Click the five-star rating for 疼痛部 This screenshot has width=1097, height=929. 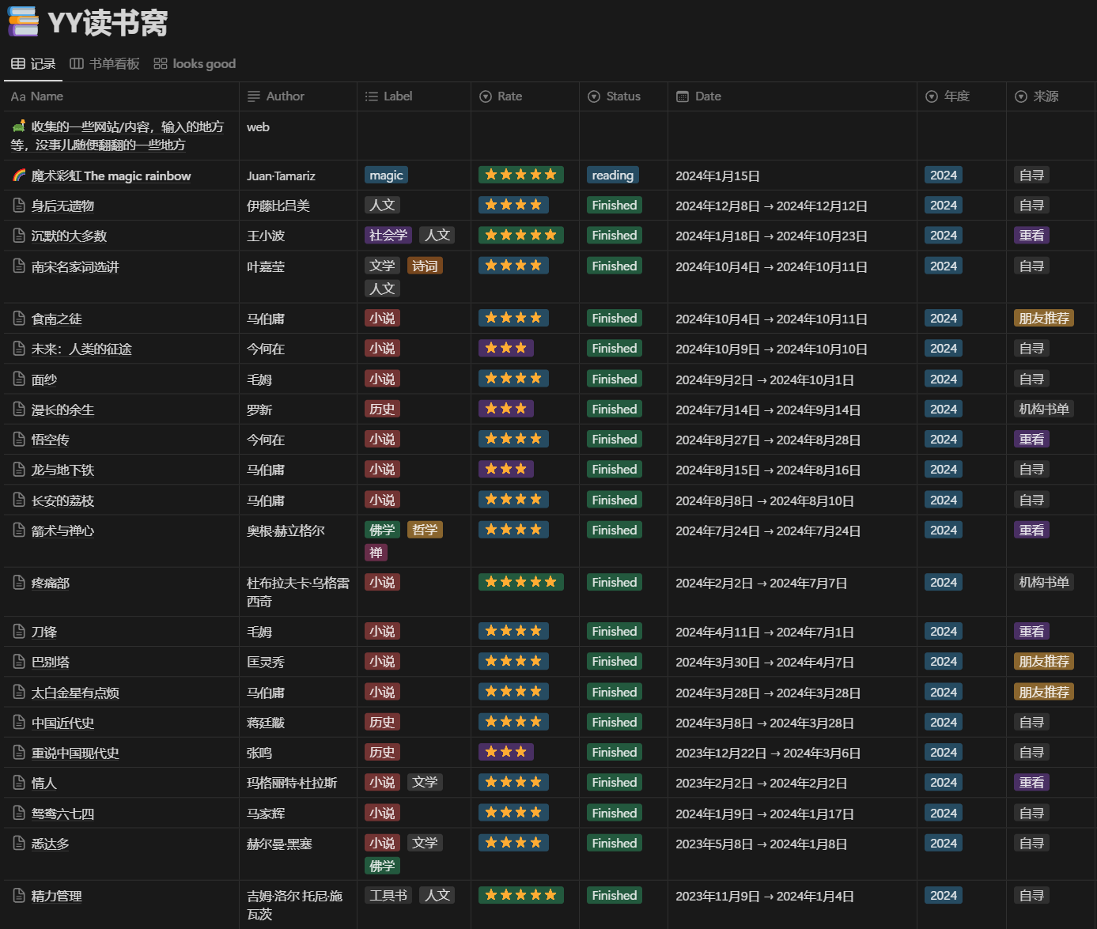click(521, 582)
